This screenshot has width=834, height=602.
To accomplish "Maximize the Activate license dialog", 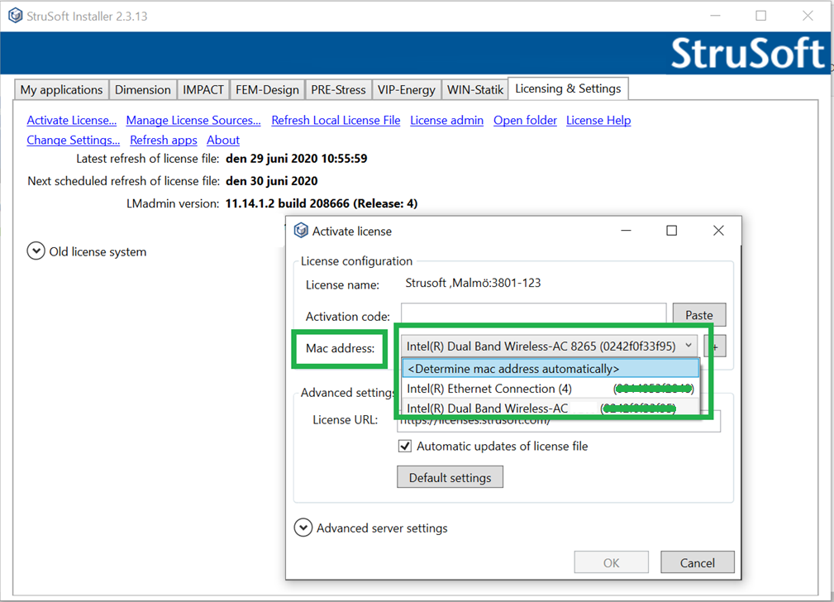I will tap(672, 231).
